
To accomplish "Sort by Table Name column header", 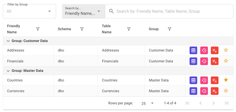I will pyautogui.click(x=107, y=29).
